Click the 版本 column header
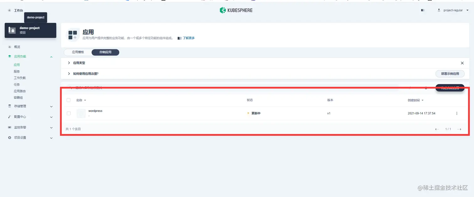474x197 pixels. [x=330, y=100]
